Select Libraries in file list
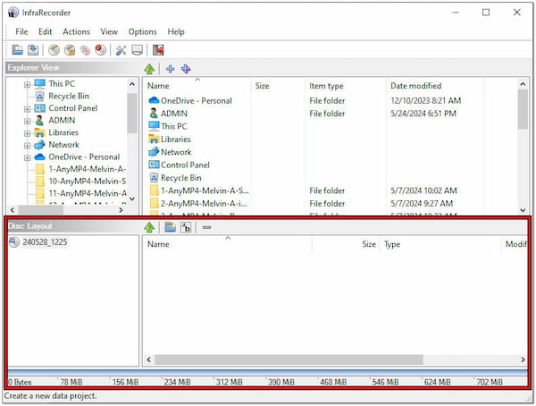Screen dimensions: 536x406 (176, 139)
